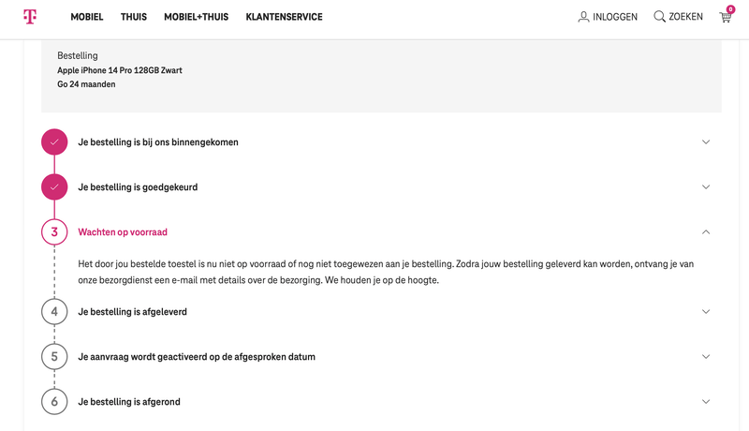
Task: Open the THUIS menu
Action: [134, 17]
